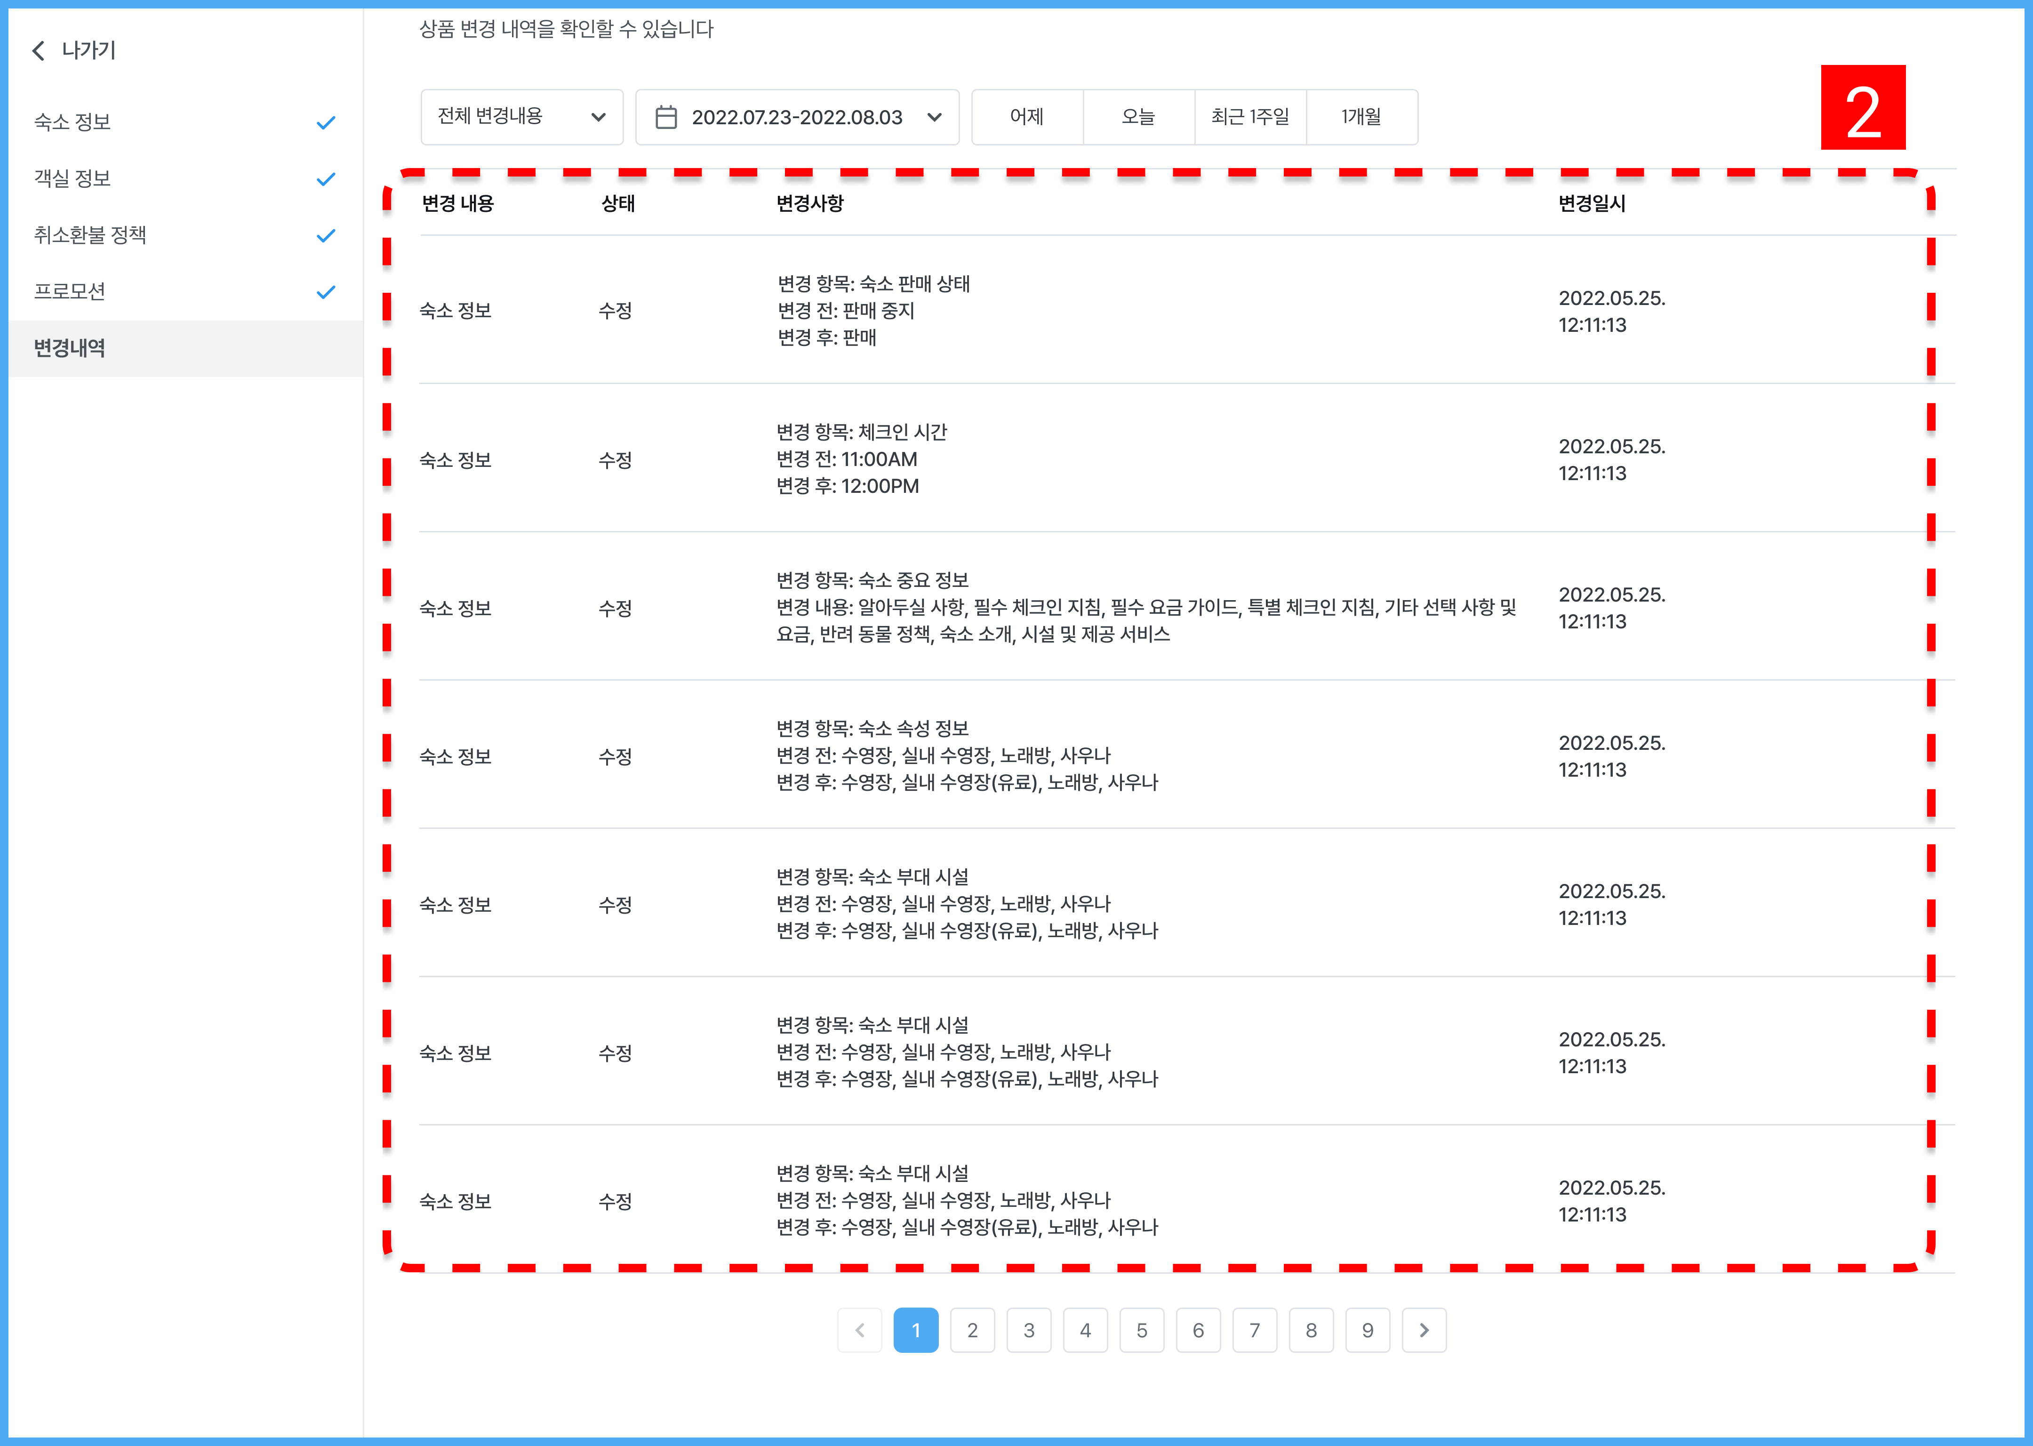Click the next page arrow in pagination
The height and width of the screenshot is (1446, 2033).
(x=1423, y=1329)
